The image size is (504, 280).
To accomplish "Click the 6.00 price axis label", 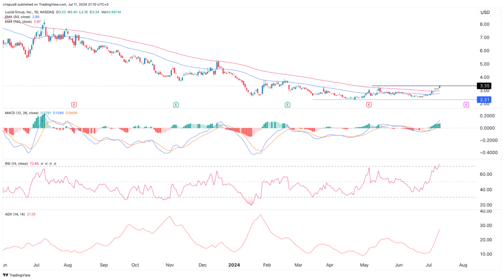I will tap(484, 51).
